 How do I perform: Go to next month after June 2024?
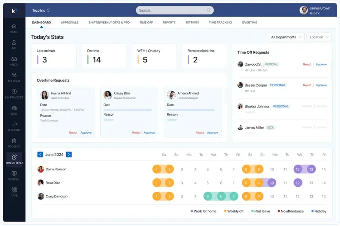69,155
